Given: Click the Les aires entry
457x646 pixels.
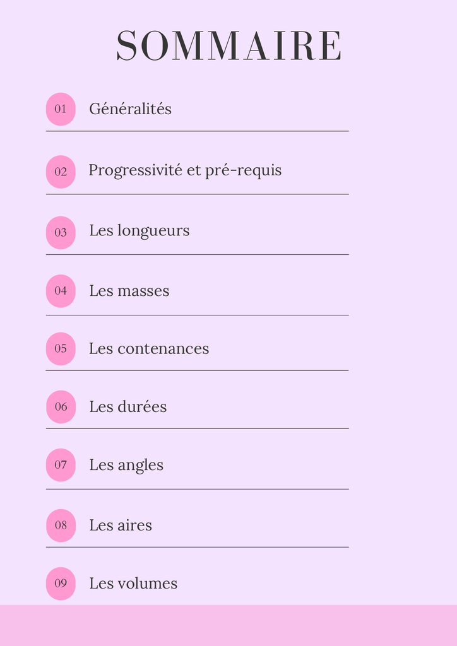Looking at the screenshot, I should (120, 526).
